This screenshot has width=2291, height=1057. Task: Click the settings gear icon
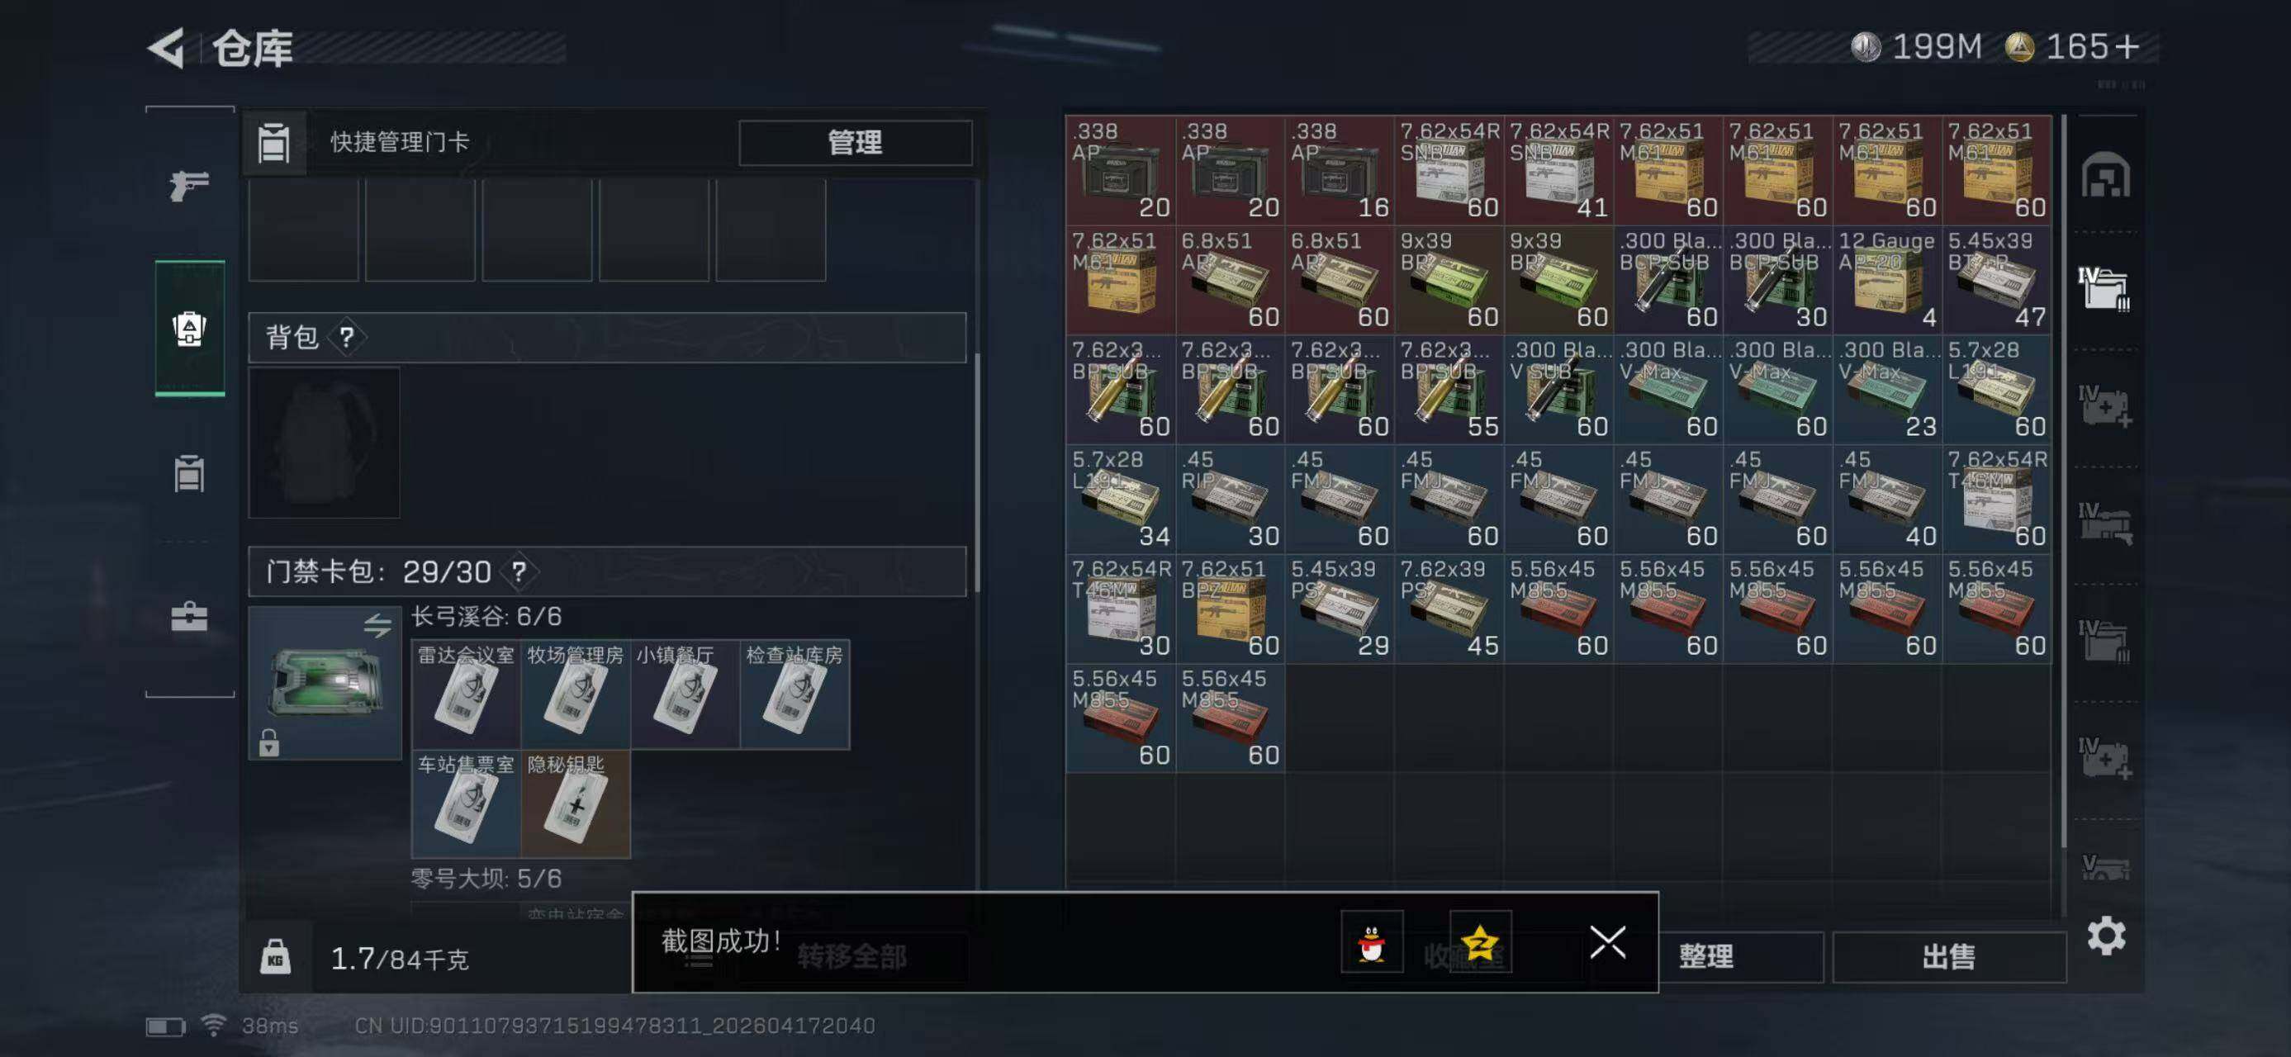tap(2106, 936)
